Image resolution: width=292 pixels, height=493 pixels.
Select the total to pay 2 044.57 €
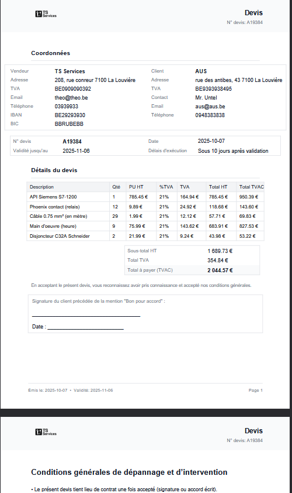(x=220, y=271)
